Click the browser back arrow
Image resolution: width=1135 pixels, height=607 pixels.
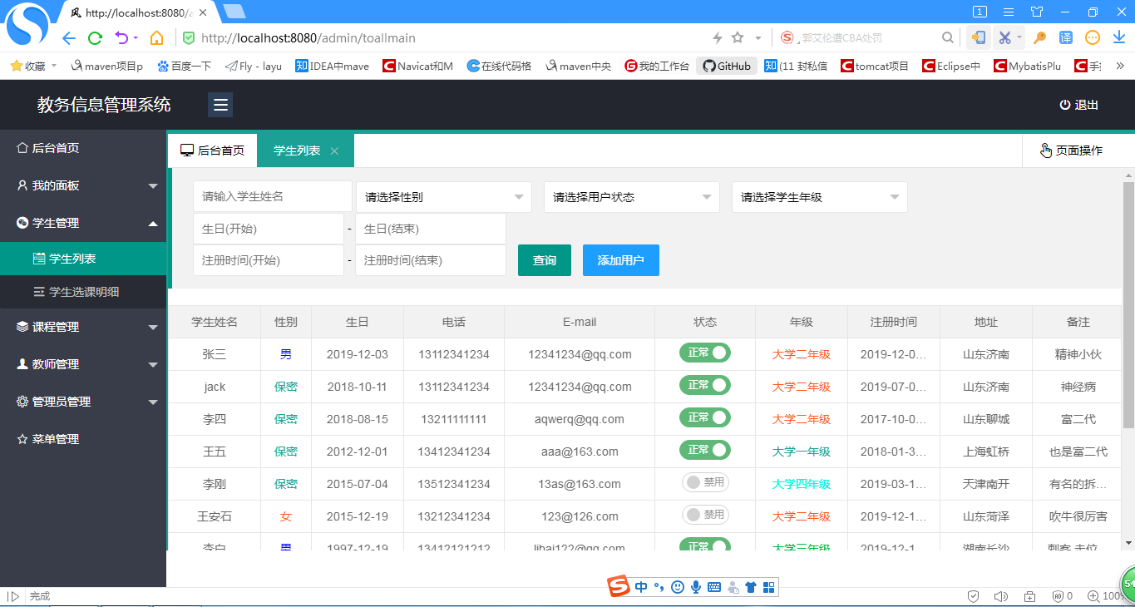pos(69,38)
